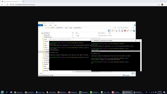Click Explorer's back navigation arrow
This screenshot has height=94, width=167.
coord(40,28)
